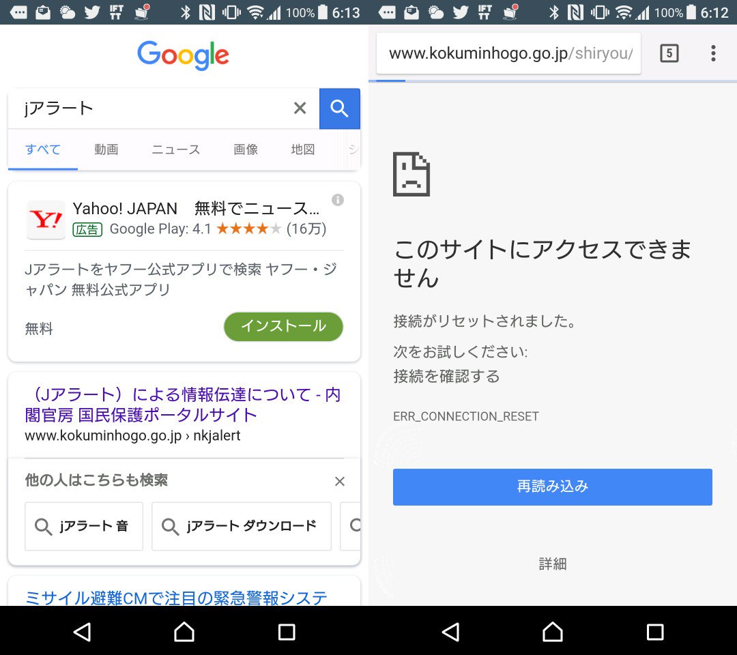Image resolution: width=737 pixels, height=655 pixels.
Task: Tap the Back navigation button under Google results
Action: [83, 632]
